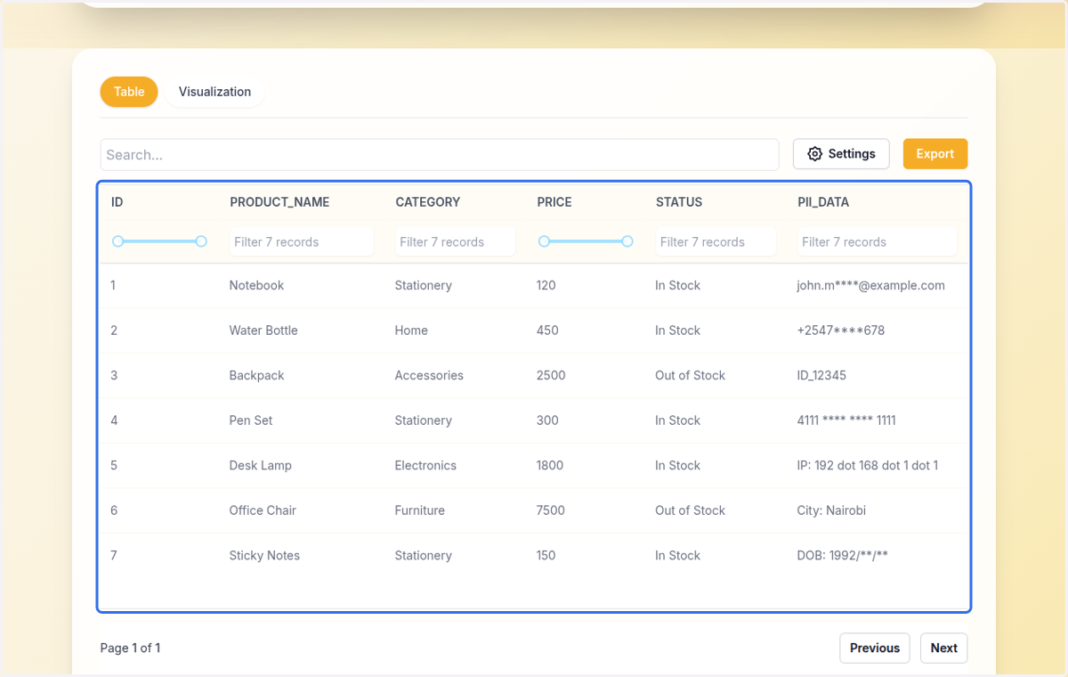Click the DOB: 1992/**/** cell
This screenshot has width=1068, height=677.
coord(843,556)
